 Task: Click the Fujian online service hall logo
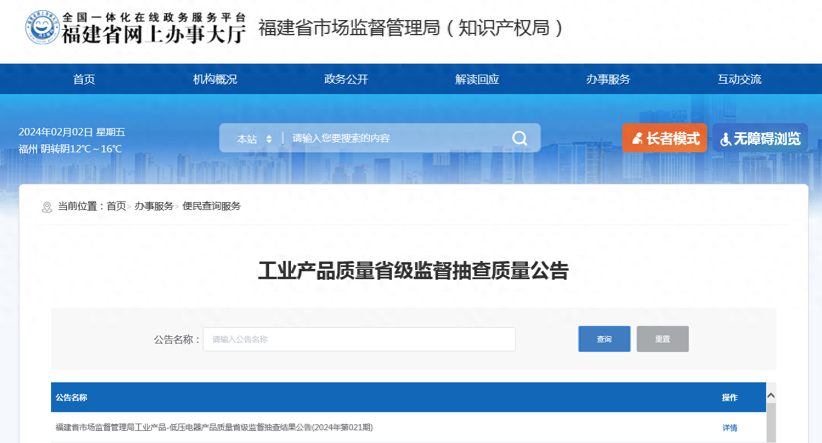point(136,28)
